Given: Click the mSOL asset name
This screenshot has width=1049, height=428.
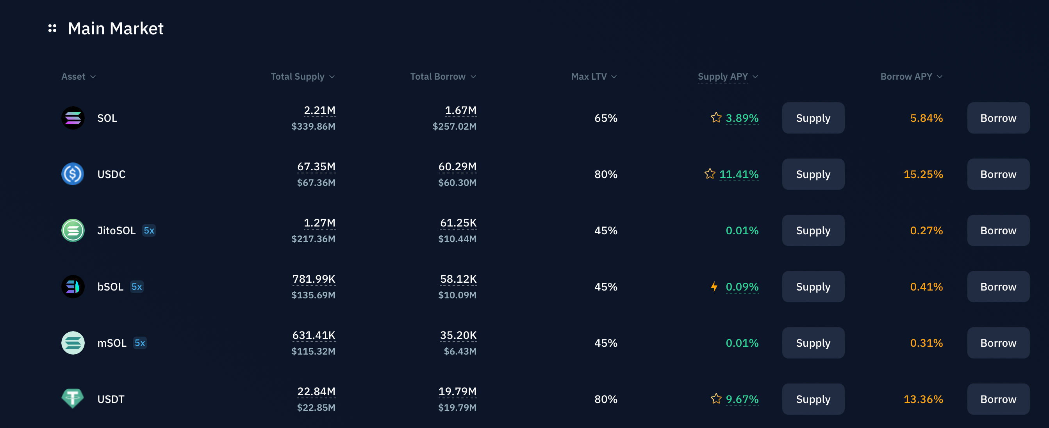Looking at the screenshot, I should point(112,343).
